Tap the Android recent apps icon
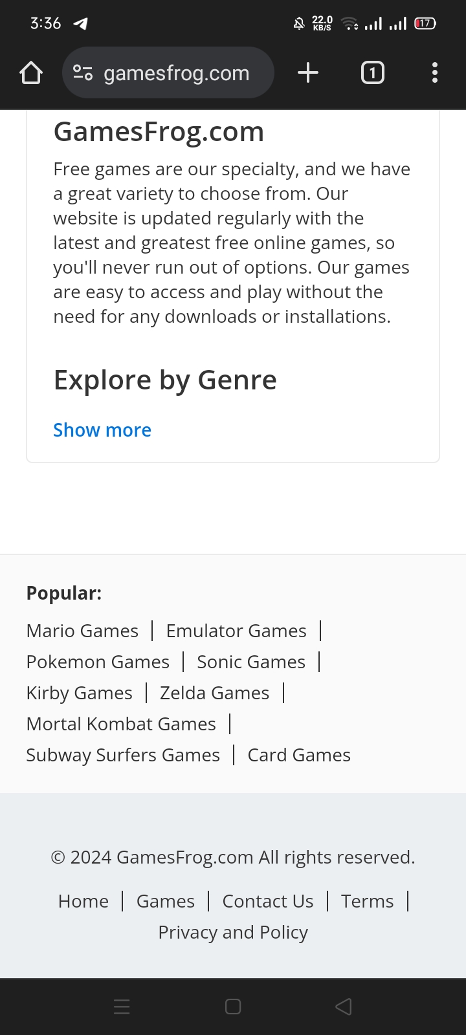The width and height of the screenshot is (466, 1035). 122,1007
